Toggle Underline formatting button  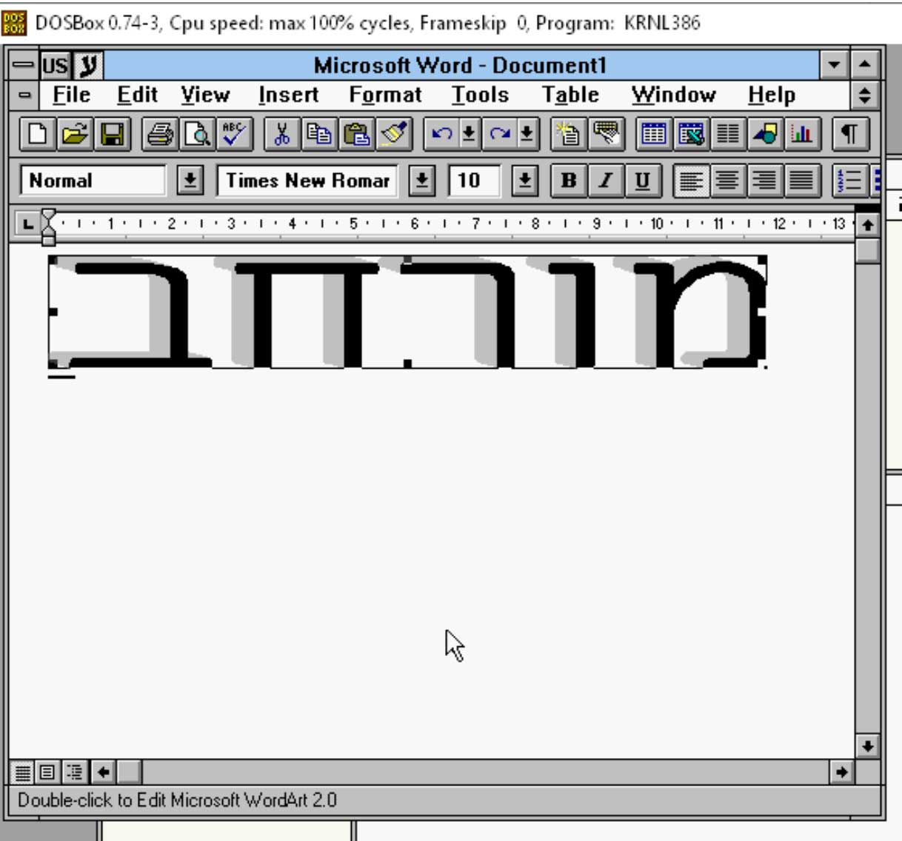pyautogui.click(x=643, y=181)
